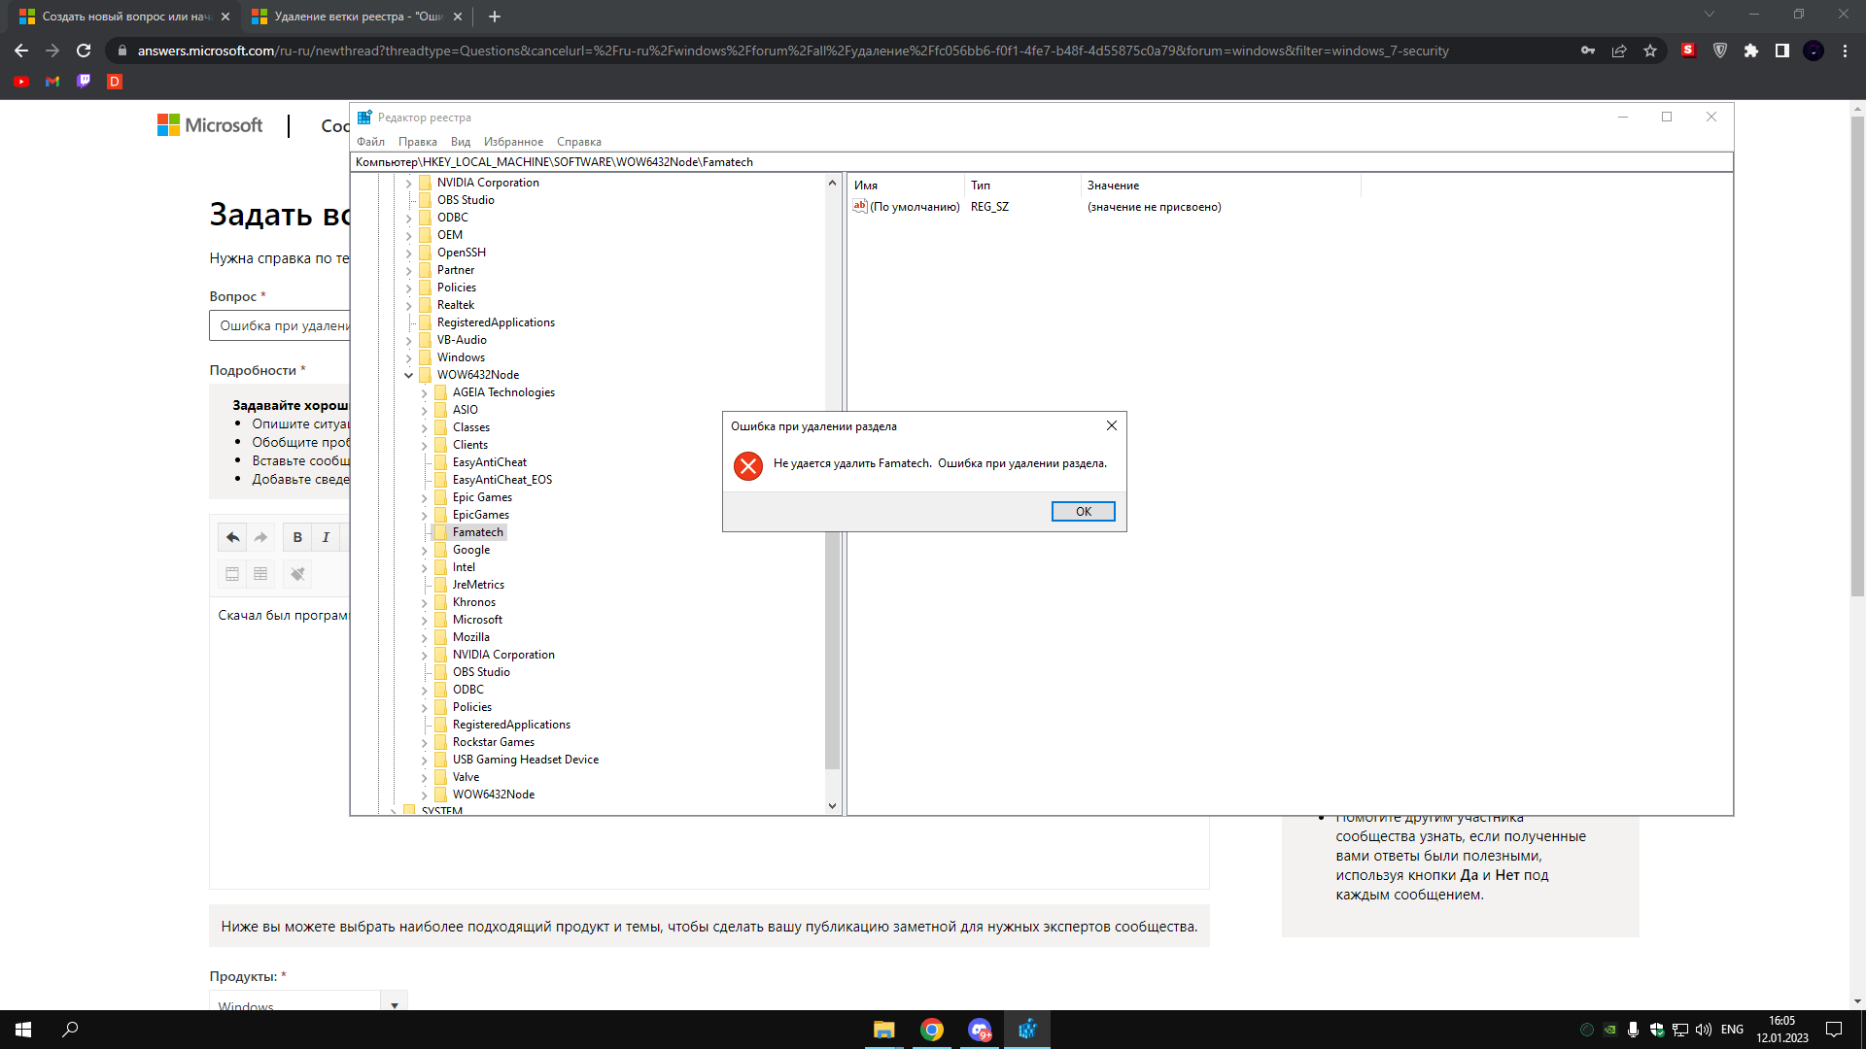Collapse the expanded WOW6432Node key
This screenshot has height=1049, width=1866.
click(x=409, y=375)
